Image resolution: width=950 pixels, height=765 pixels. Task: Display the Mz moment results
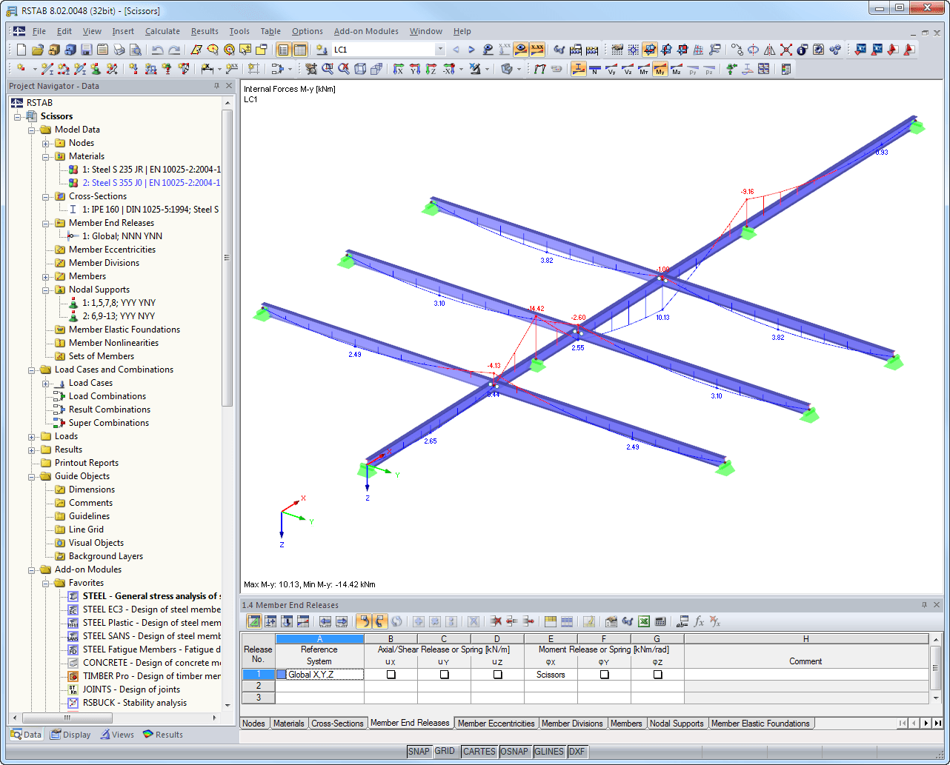[677, 69]
